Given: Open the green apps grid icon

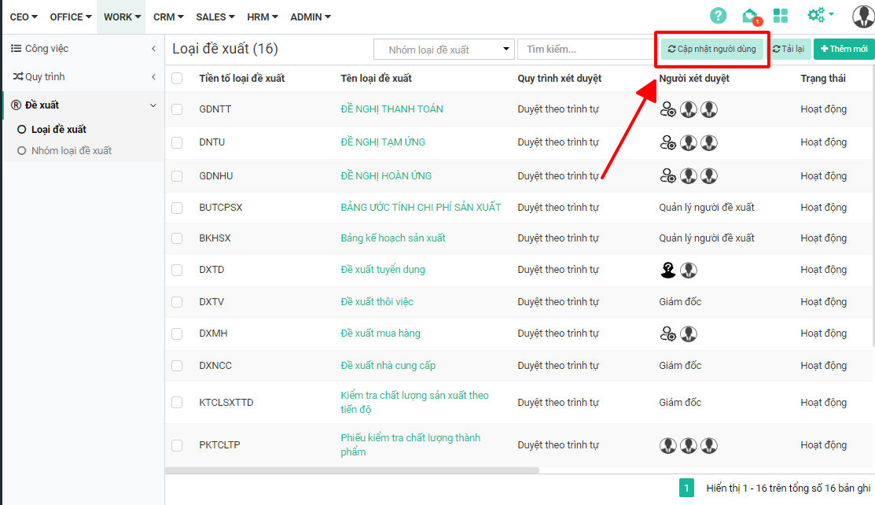Looking at the screenshot, I should (781, 16).
